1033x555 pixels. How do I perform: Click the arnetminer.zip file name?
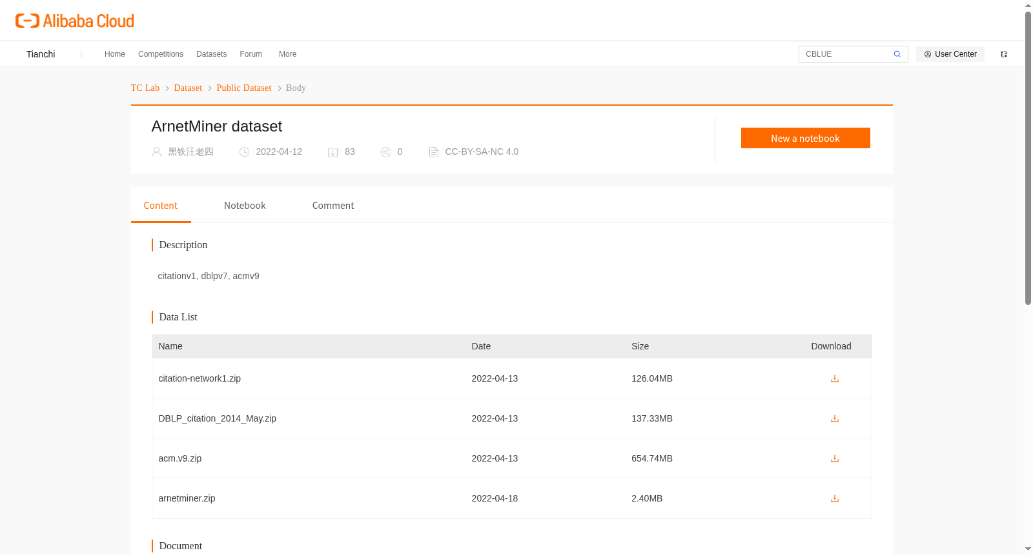coord(187,498)
